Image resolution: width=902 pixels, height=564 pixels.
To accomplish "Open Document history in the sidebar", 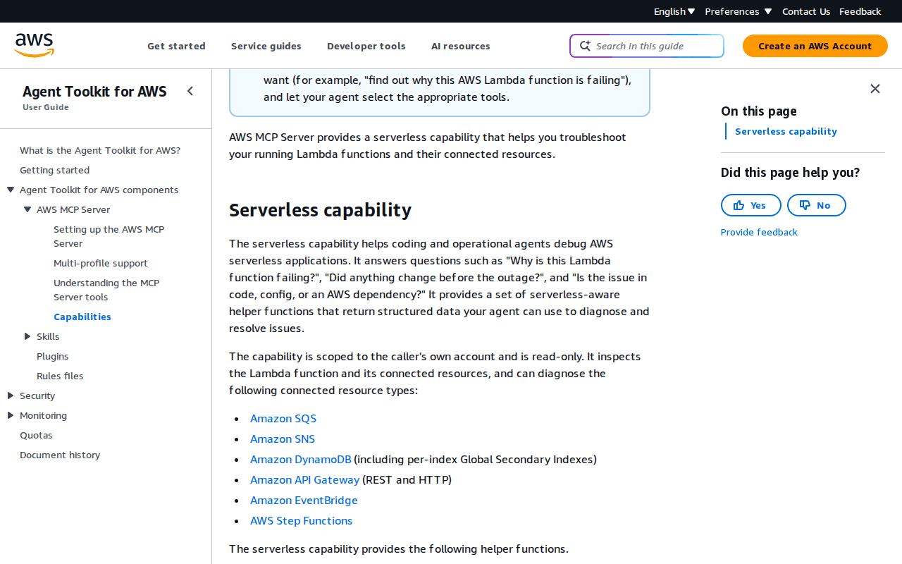I will [60, 455].
